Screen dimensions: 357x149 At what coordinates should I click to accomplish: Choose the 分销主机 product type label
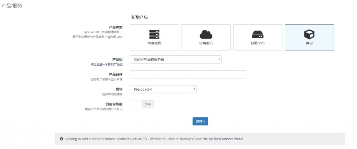[206, 43]
